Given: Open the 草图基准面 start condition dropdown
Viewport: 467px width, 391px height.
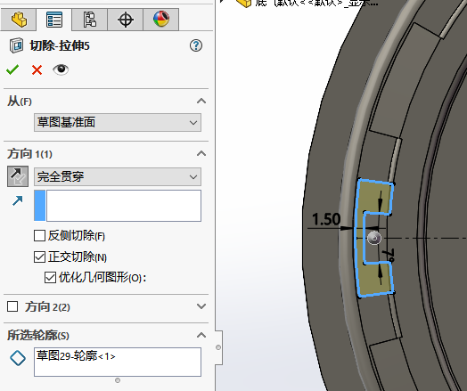Looking at the screenshot, I should [118, 122].
